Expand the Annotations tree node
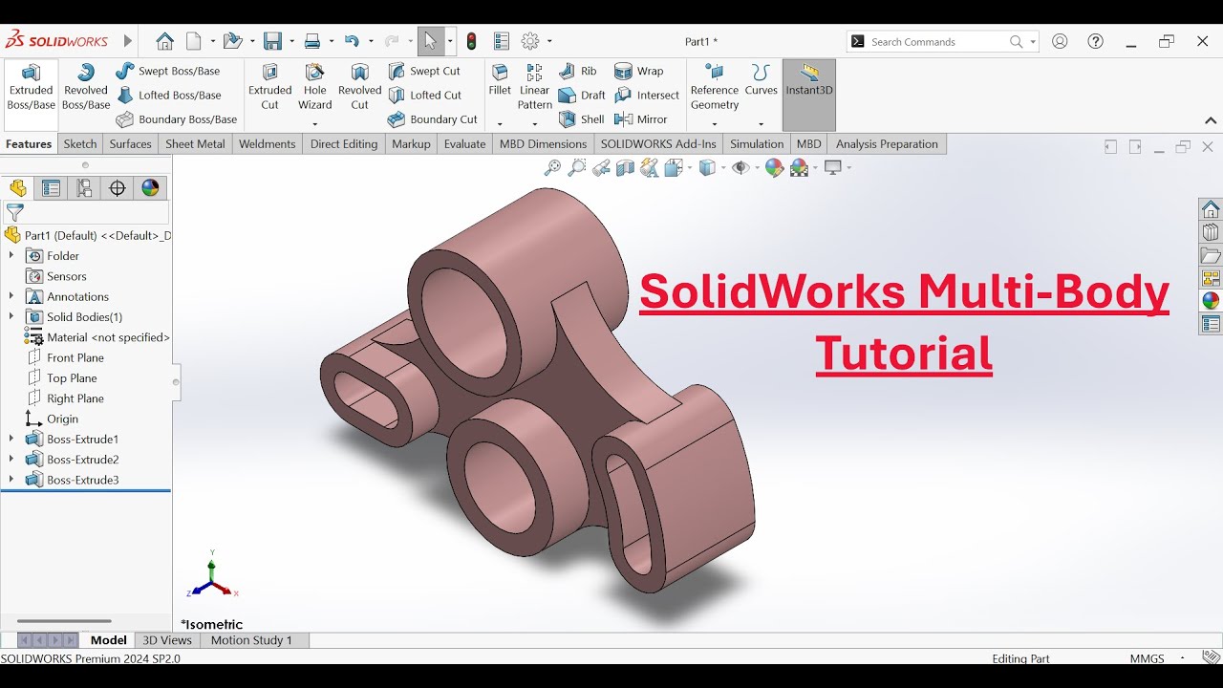 click(x=11, y=296)
